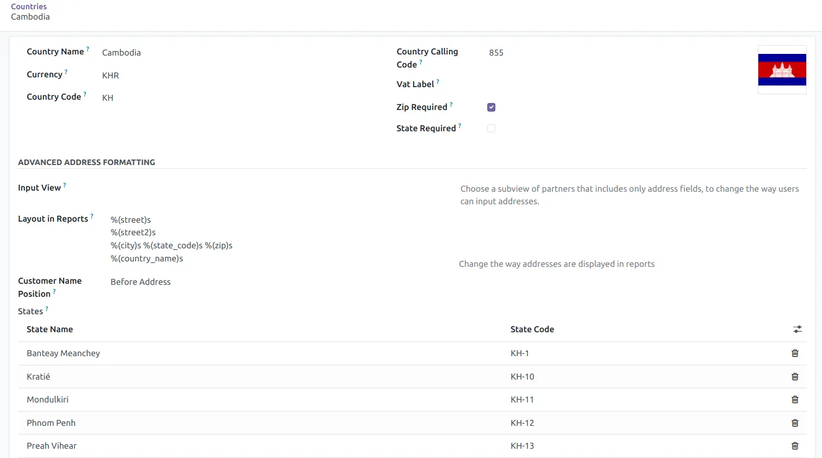Show help tooltip for Vat Label
822x458 pixels.
(438, 82)
